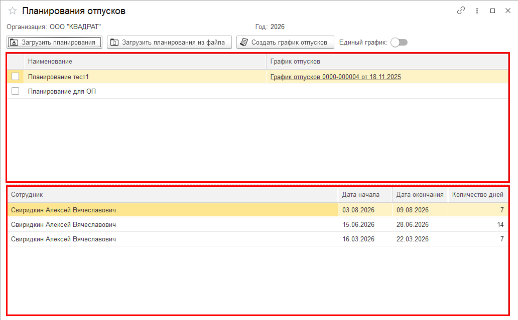This screenshot has height=320, width=518.
Task: Click the График отпусков column header
Action: [x=386, y=62]
